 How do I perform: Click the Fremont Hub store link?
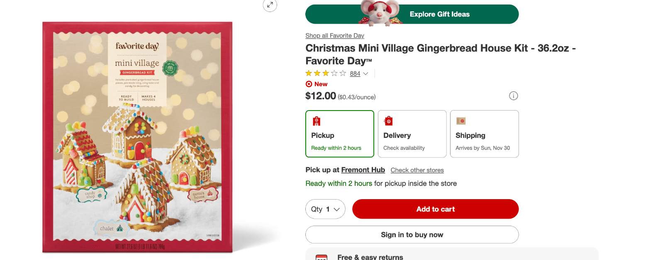363,170
